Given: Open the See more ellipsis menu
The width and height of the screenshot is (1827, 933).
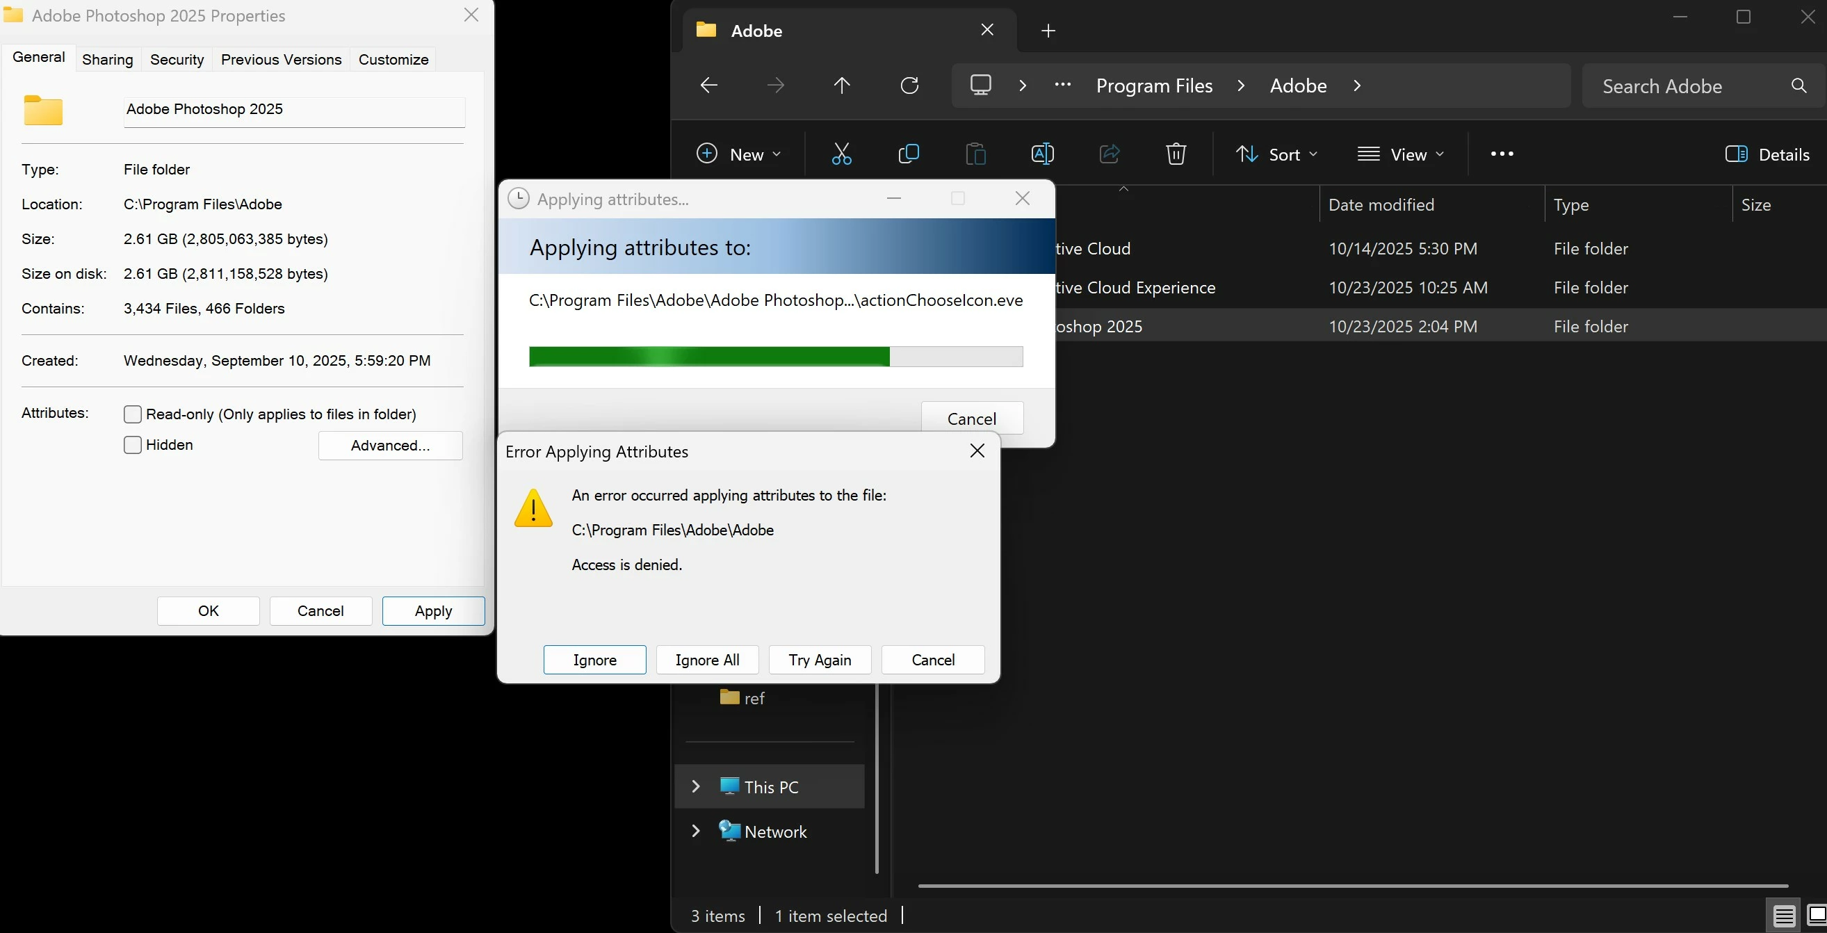Looking at the screenshot, I should [x=1502, y=154].
